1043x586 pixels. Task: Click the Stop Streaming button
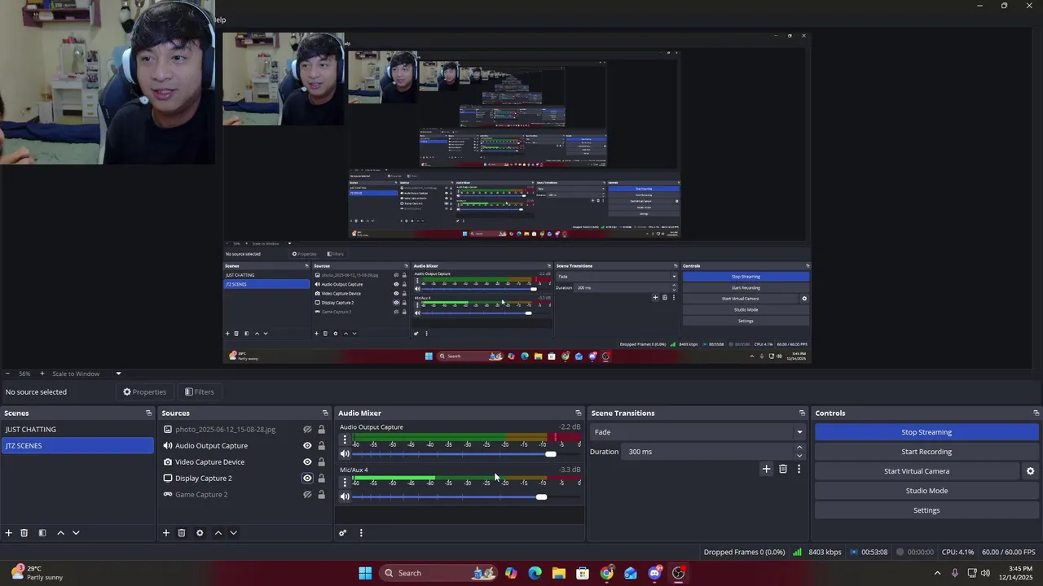tap(926, 432)
